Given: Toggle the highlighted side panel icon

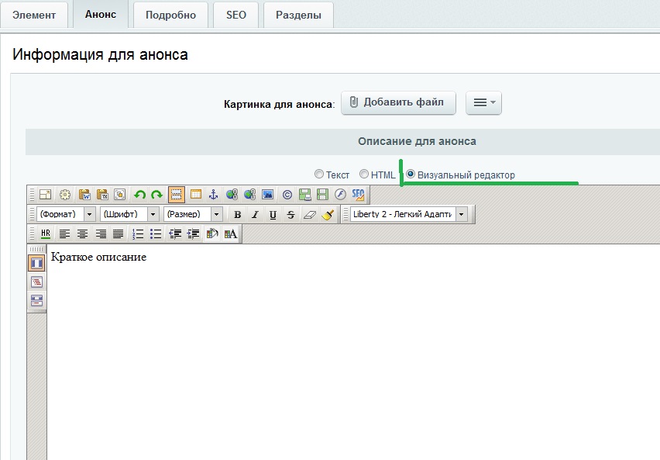Looking at the screenshot, I should (36, 263).
